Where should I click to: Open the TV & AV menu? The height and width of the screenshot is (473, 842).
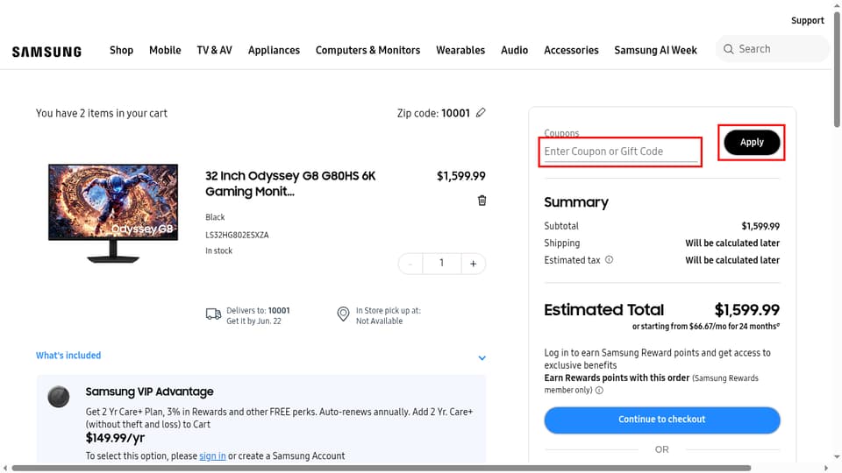coord(214,50)
